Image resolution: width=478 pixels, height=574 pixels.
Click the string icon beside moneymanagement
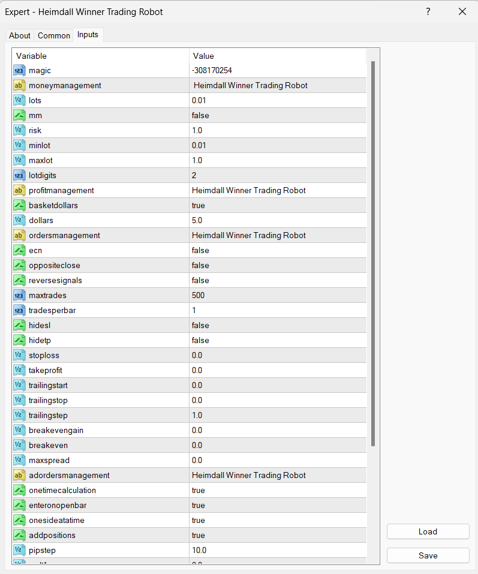click(x=19, y=86)
